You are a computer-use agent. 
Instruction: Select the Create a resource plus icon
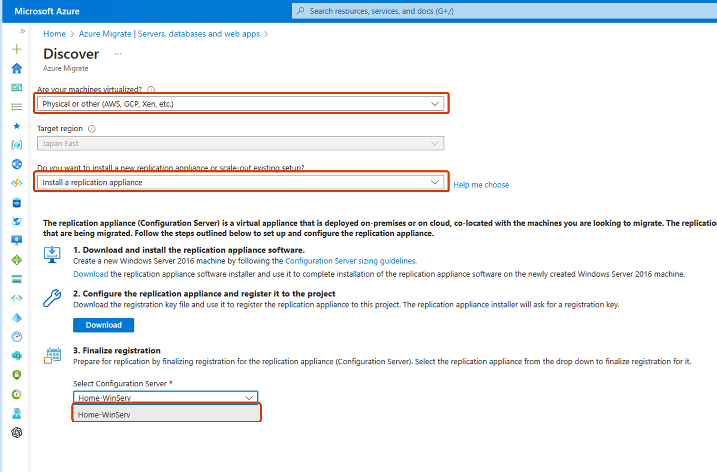coord(16,49)
